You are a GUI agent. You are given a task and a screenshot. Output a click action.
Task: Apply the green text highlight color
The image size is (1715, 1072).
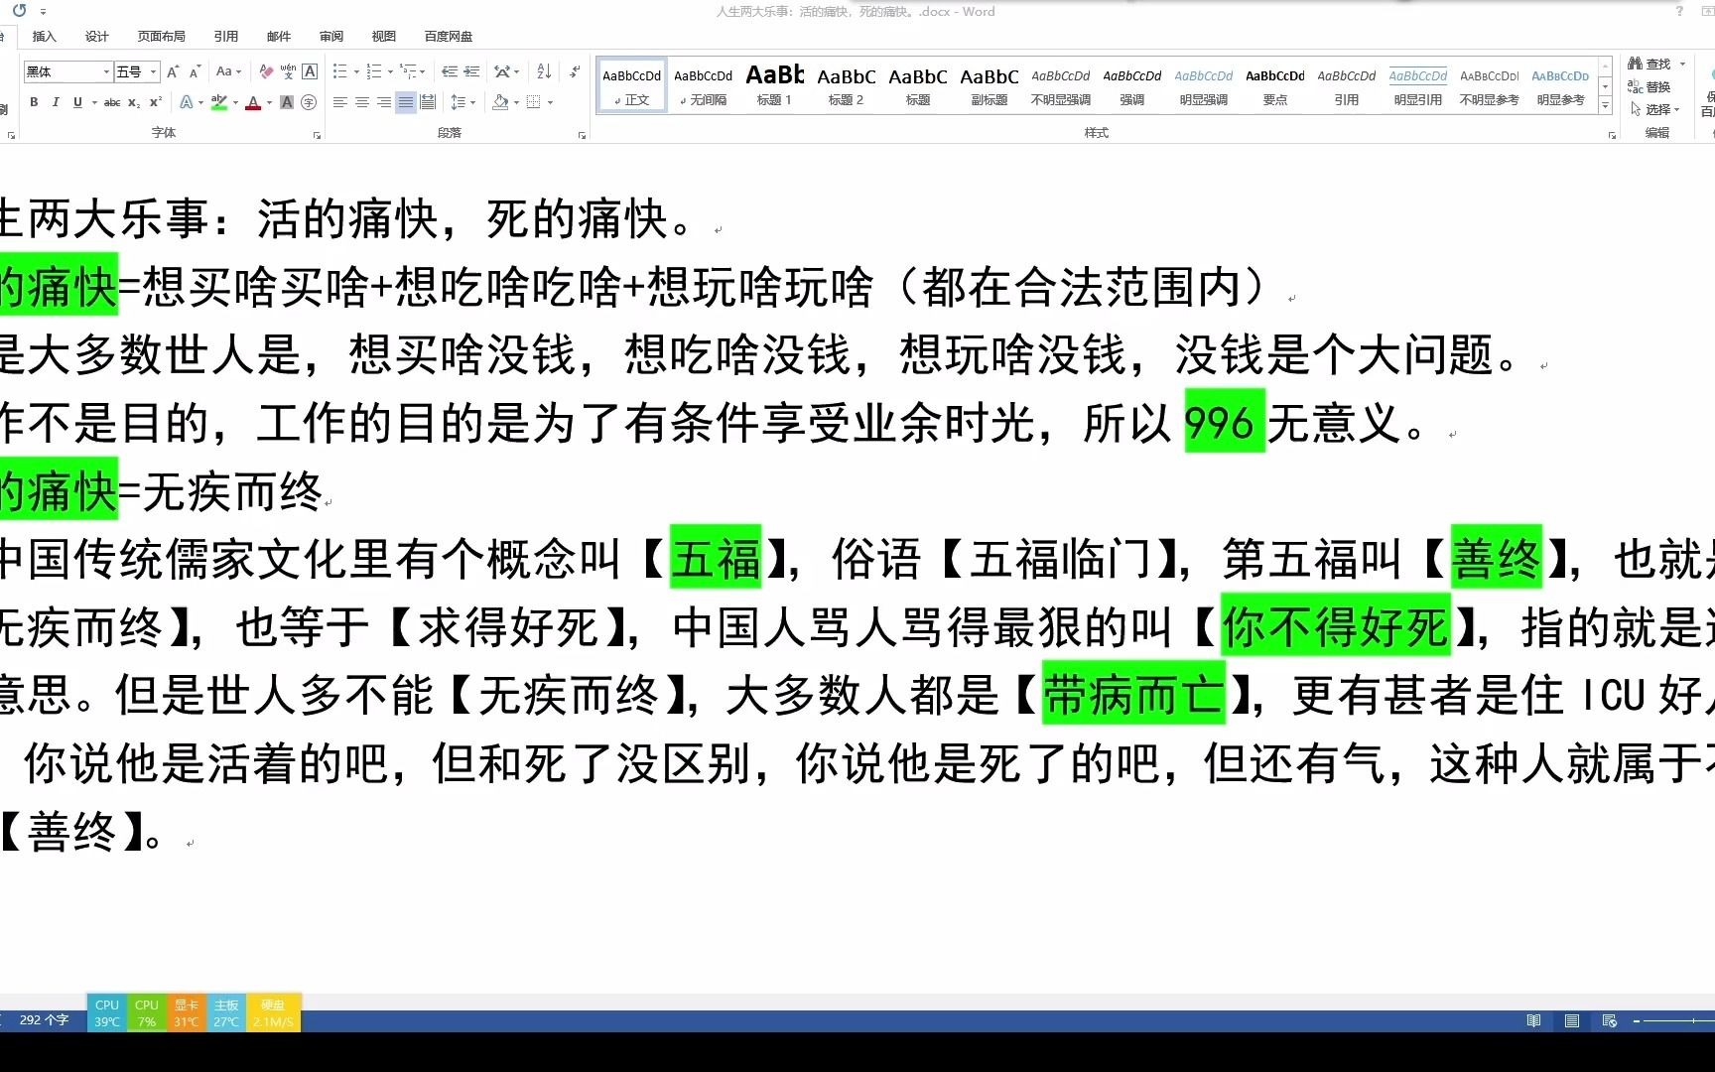(x=219, y=102)
